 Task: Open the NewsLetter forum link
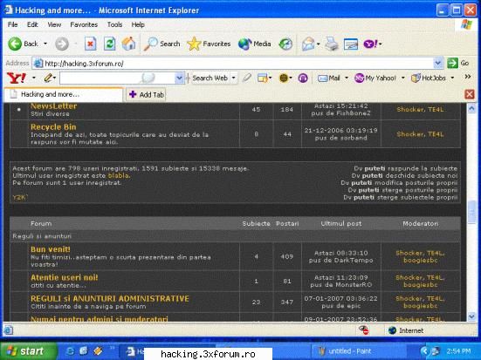coord(53,106)
